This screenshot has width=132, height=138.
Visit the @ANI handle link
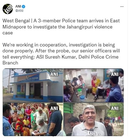(x=19, y=11)
